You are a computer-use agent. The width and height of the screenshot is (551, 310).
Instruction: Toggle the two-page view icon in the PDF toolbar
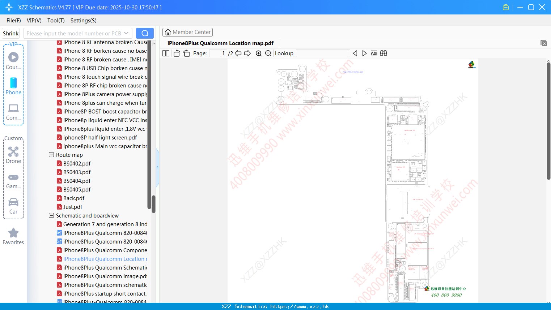(166, 53)
